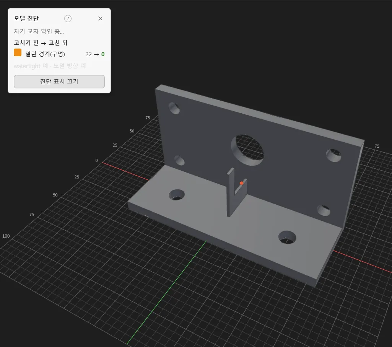Click the top-left mounting hole on the vertical plate

(174, 108)
